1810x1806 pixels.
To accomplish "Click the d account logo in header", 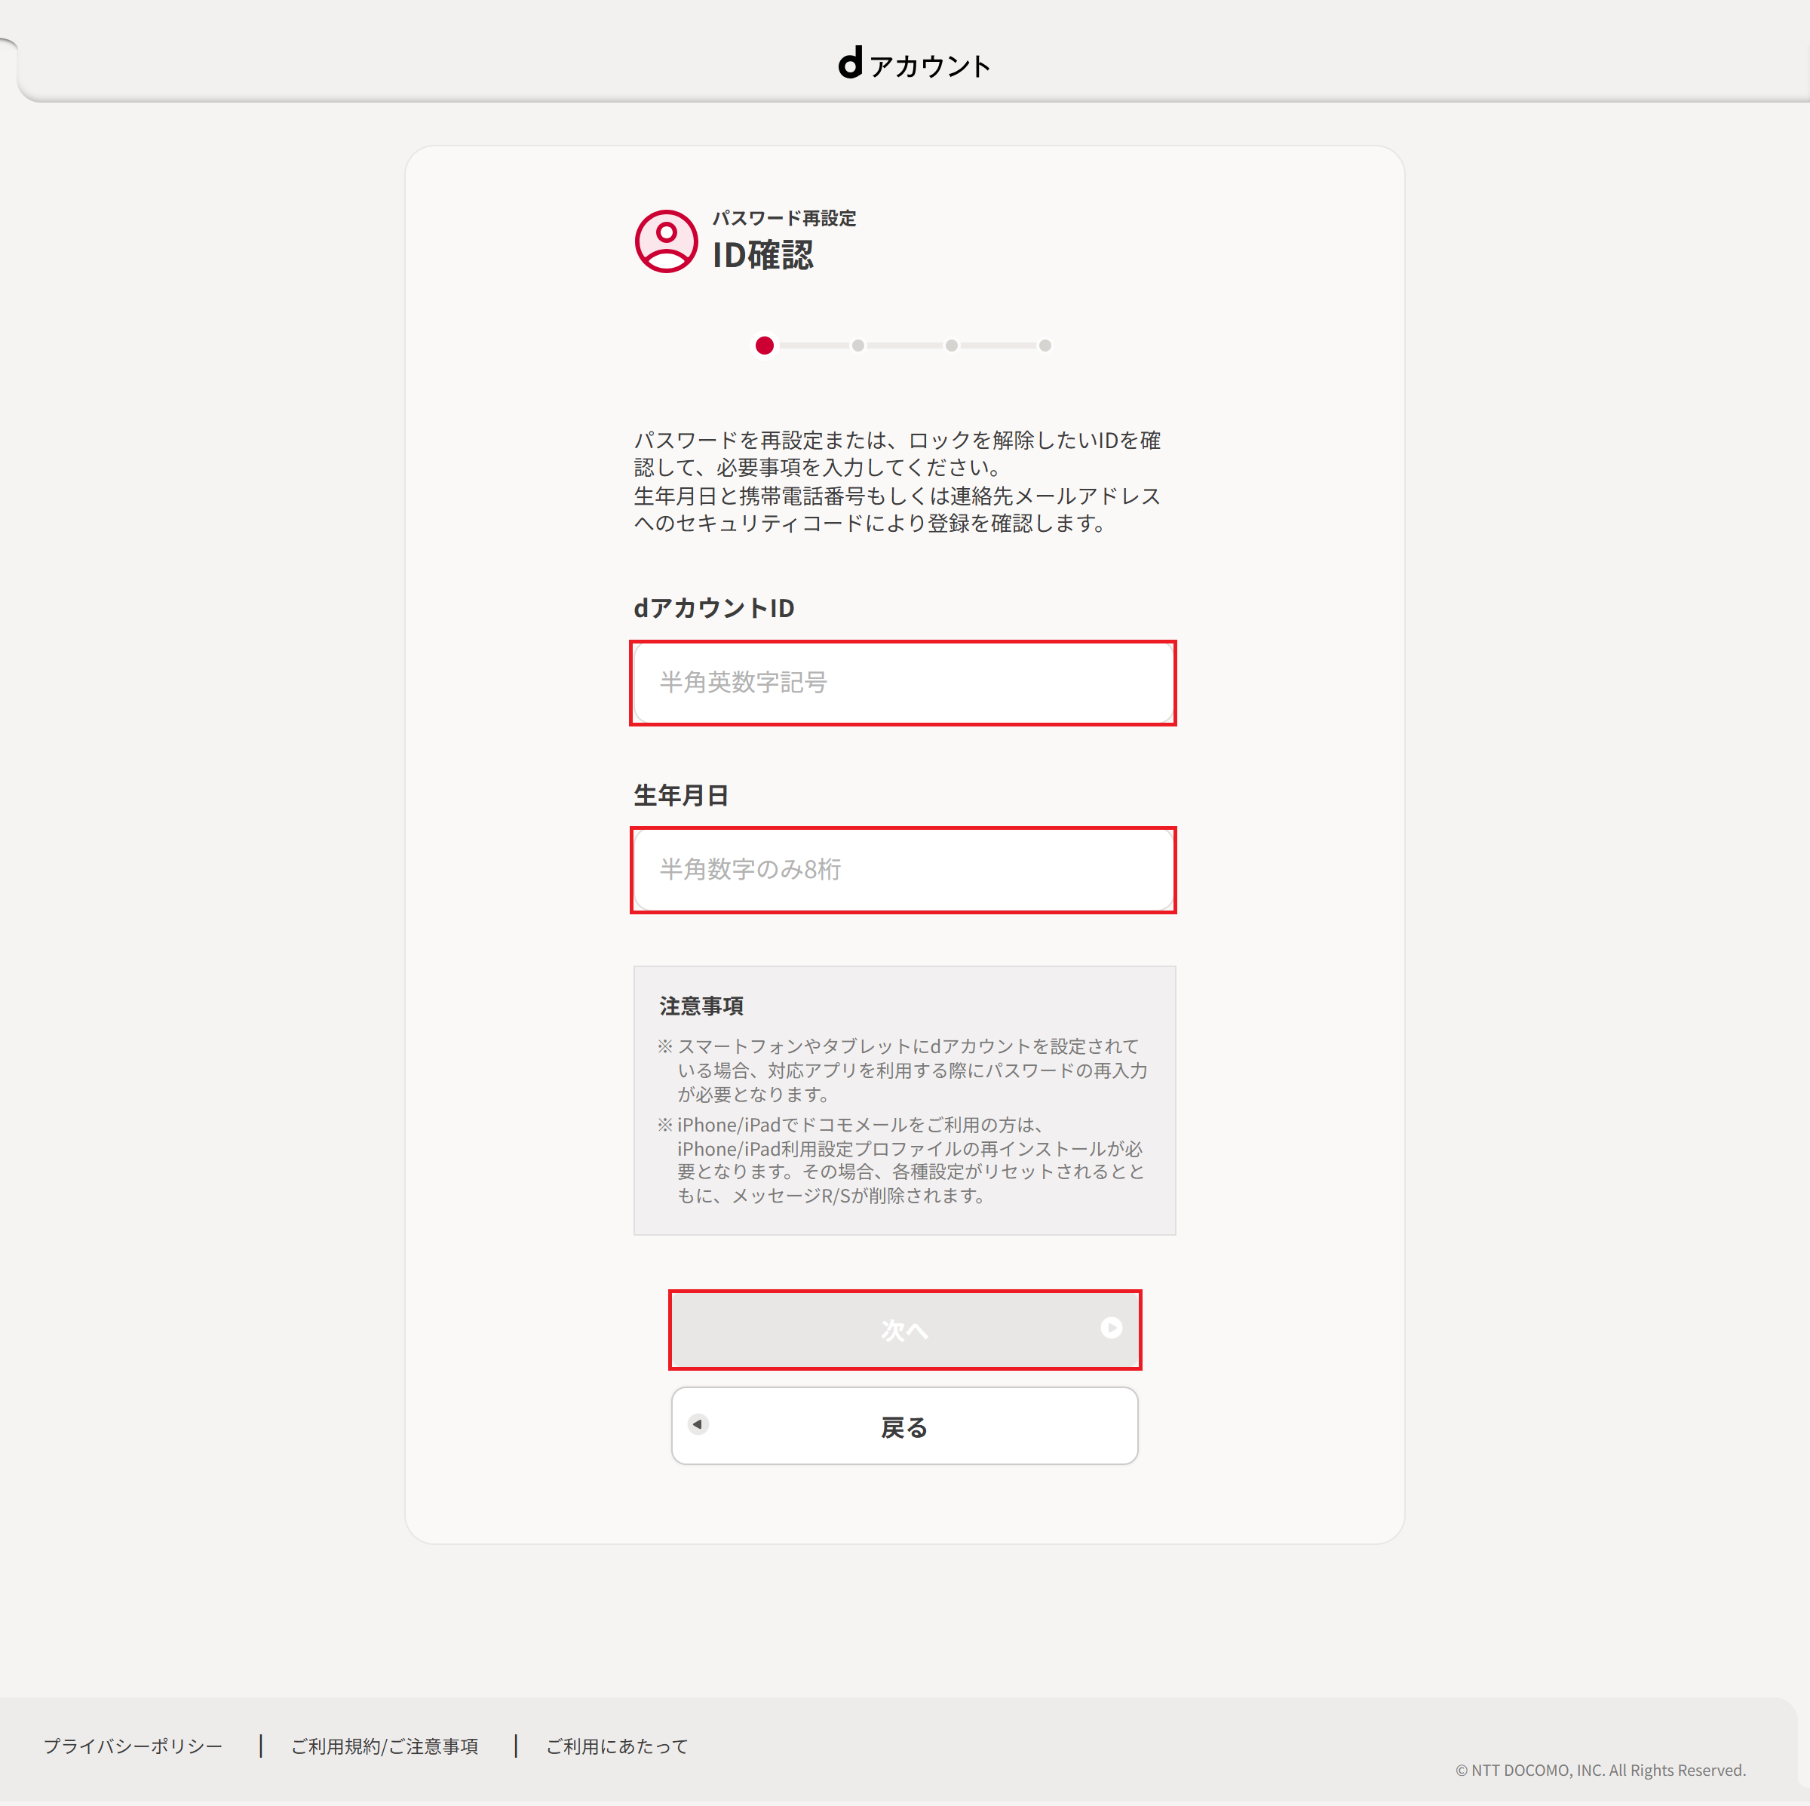I will 913,63.
